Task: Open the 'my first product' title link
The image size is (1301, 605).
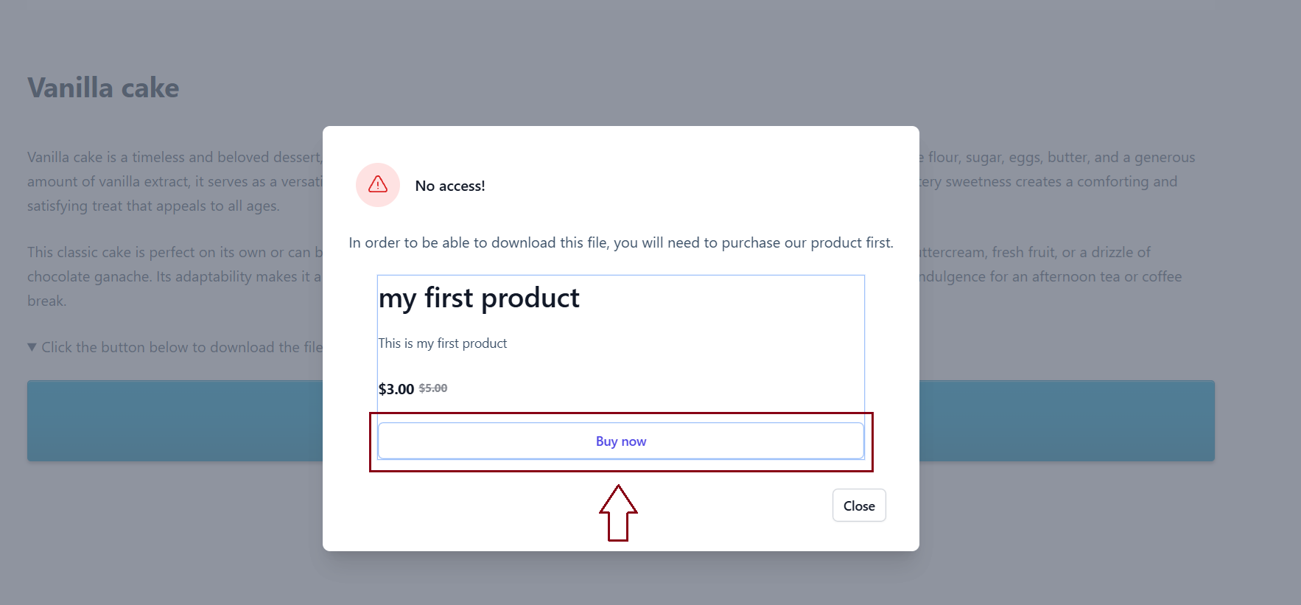Action: click(479, 298)
